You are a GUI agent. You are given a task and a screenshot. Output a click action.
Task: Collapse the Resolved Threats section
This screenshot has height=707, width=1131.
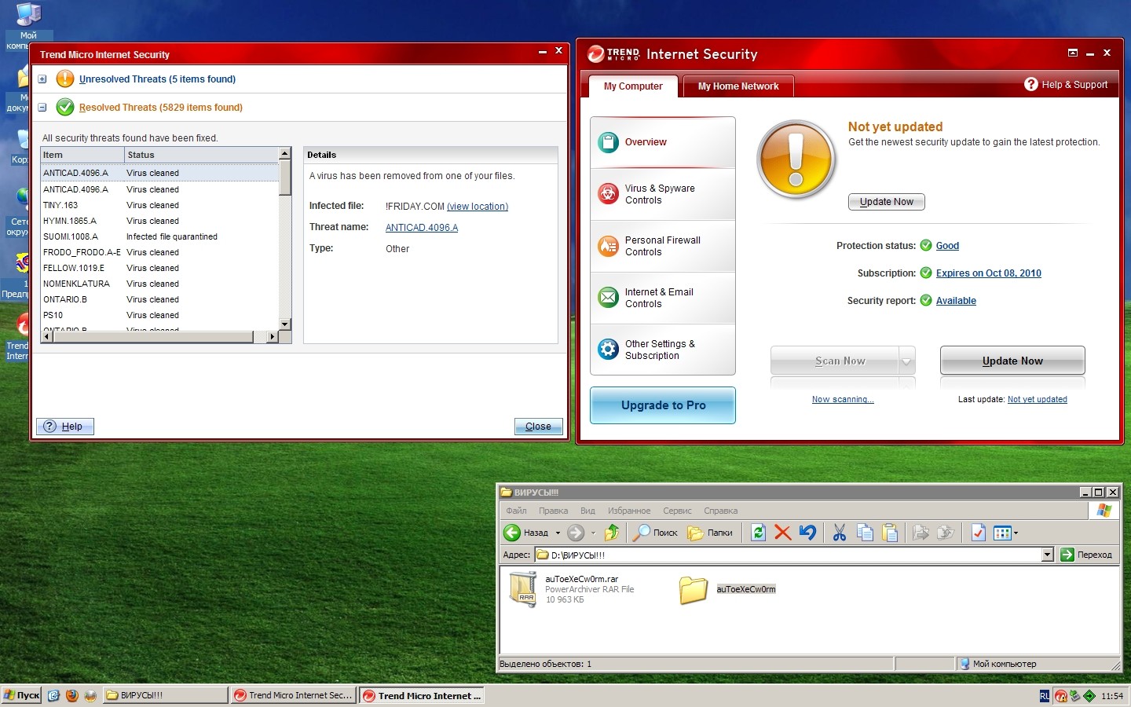tap(42, 108)
